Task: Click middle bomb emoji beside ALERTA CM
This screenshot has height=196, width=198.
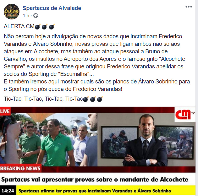Action: click(45, 27)
